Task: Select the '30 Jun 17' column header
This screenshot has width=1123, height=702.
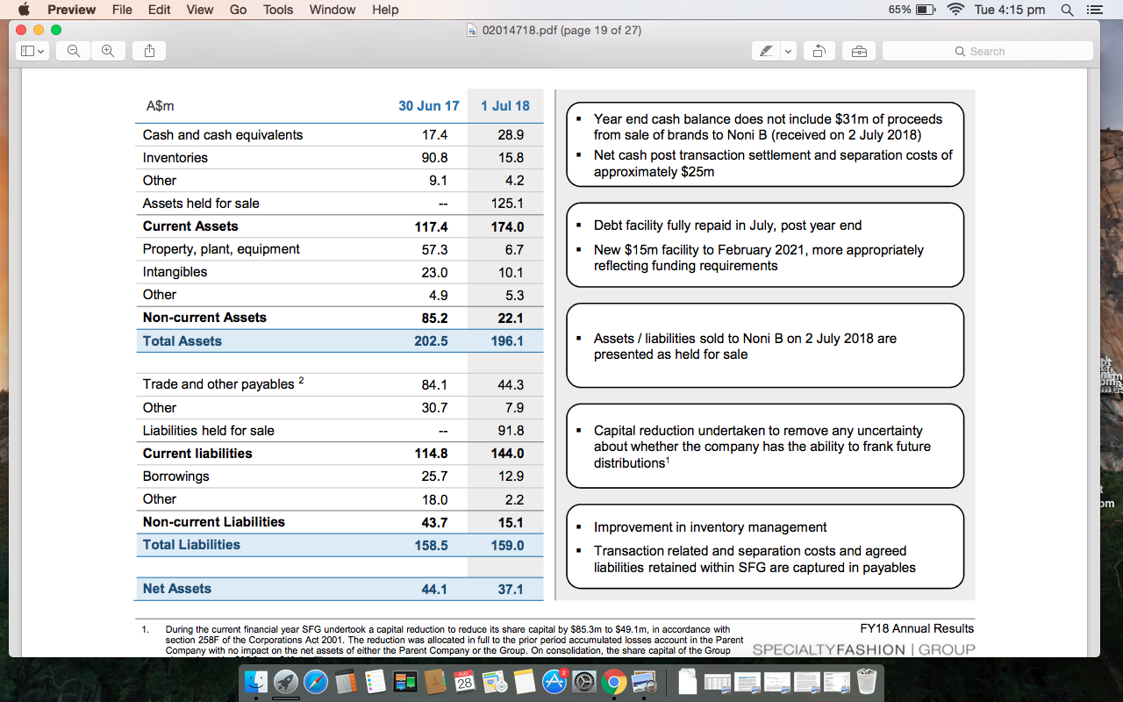Action: click(429, 106)
